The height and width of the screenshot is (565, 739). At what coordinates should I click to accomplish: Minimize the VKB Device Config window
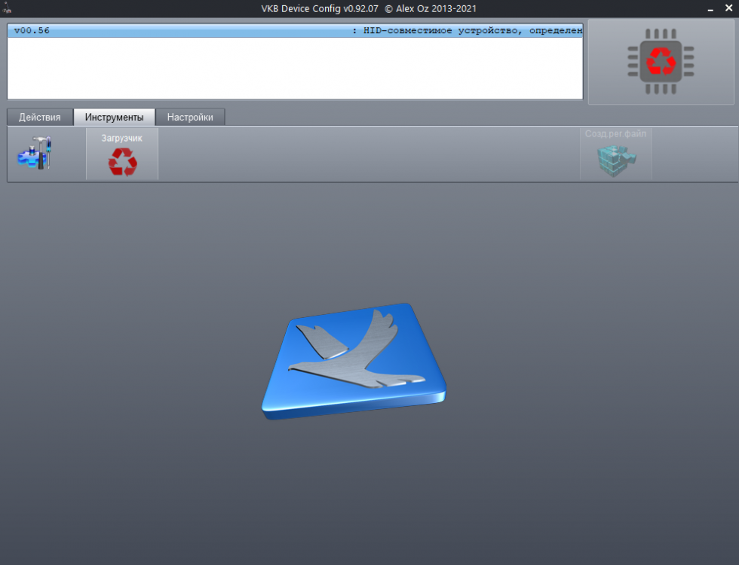pyautogui.click(x=710, y=8)
